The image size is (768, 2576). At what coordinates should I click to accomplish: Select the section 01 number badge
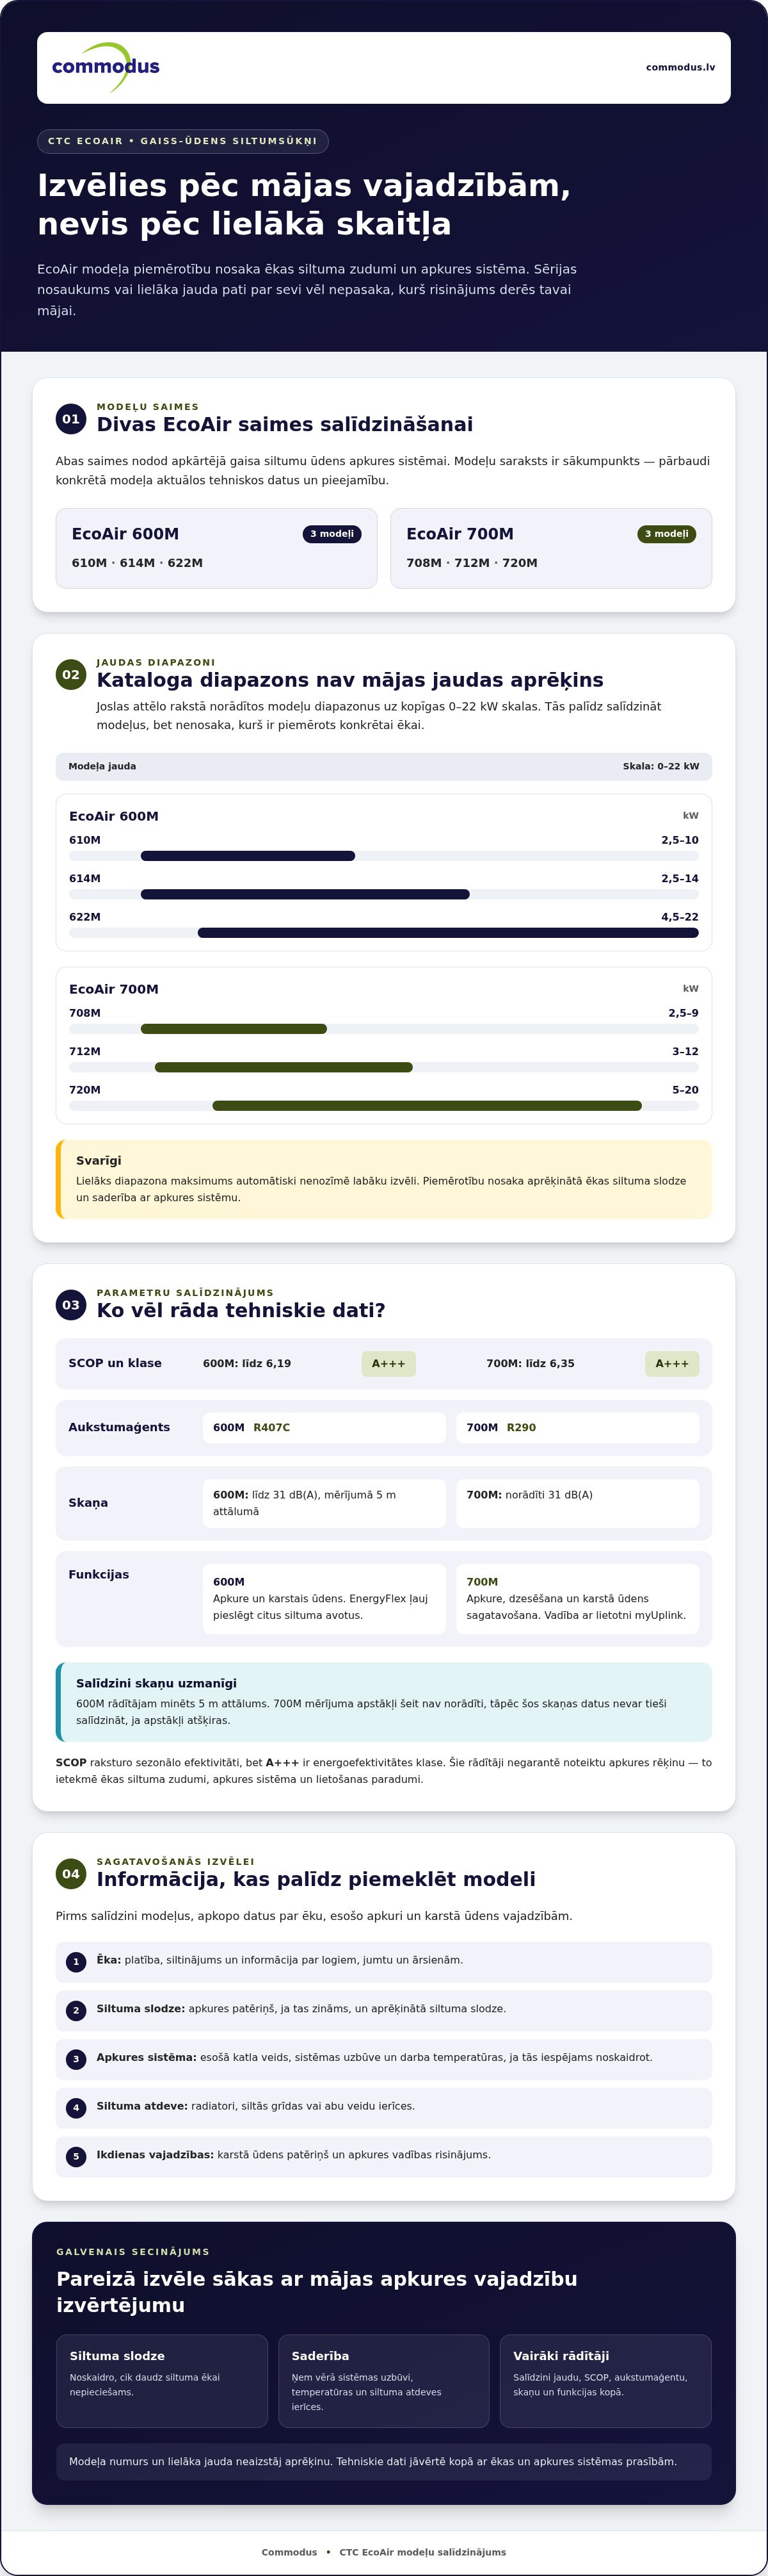coord(71,419)
